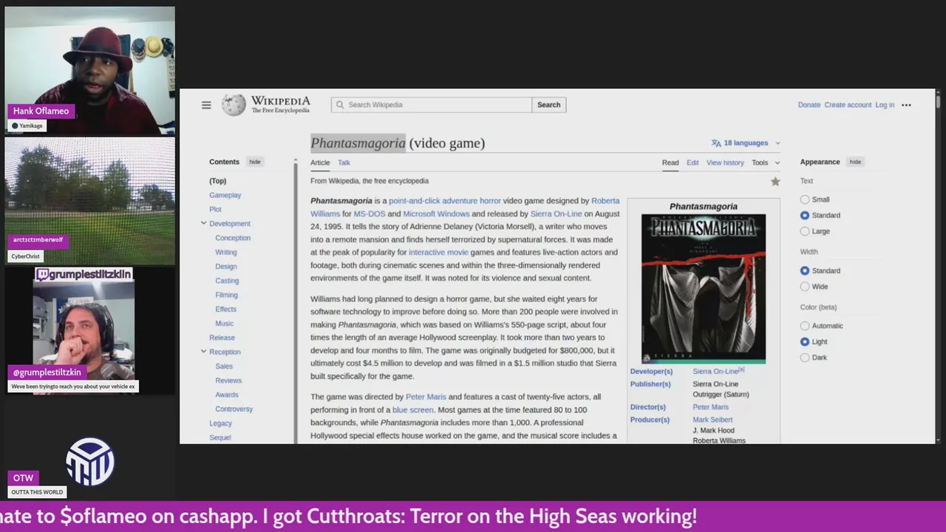This screenshot has height=532, width=946.
Task: Jump to Effects subsection
Action: point(225,309)
